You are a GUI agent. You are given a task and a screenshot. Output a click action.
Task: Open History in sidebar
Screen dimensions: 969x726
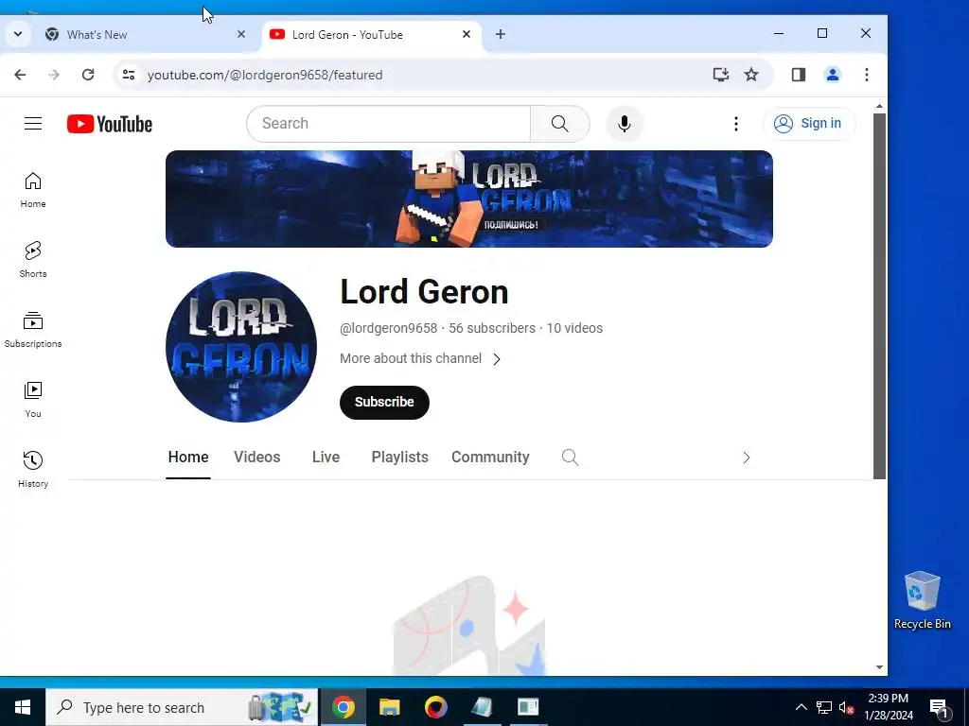33,470
